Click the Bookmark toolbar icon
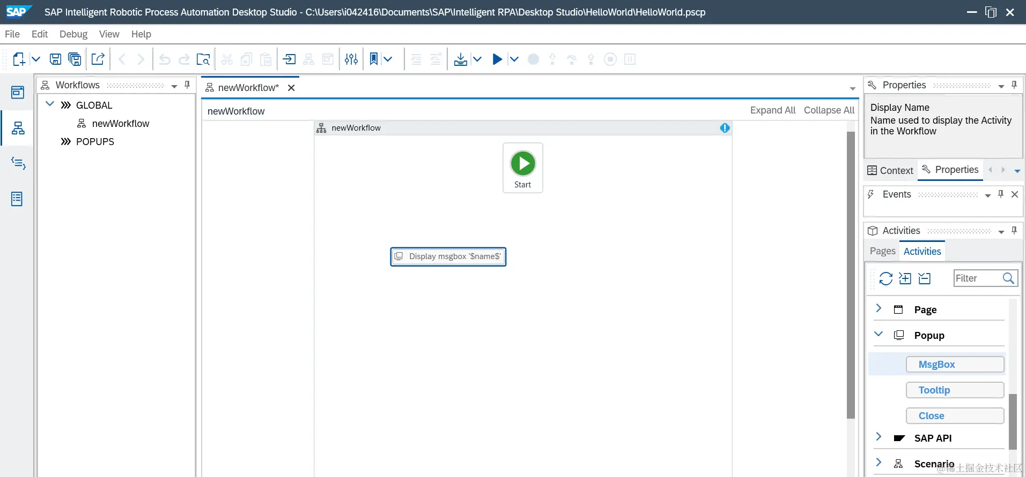The width and height of the screenshot is (1026, 477). click(374, 59)
